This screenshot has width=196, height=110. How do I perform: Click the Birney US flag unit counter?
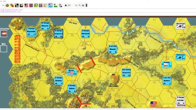[x=71, y=72]
